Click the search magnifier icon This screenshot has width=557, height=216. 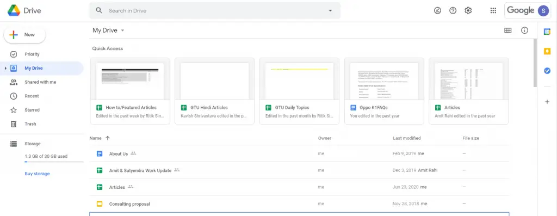pos(99,11)
